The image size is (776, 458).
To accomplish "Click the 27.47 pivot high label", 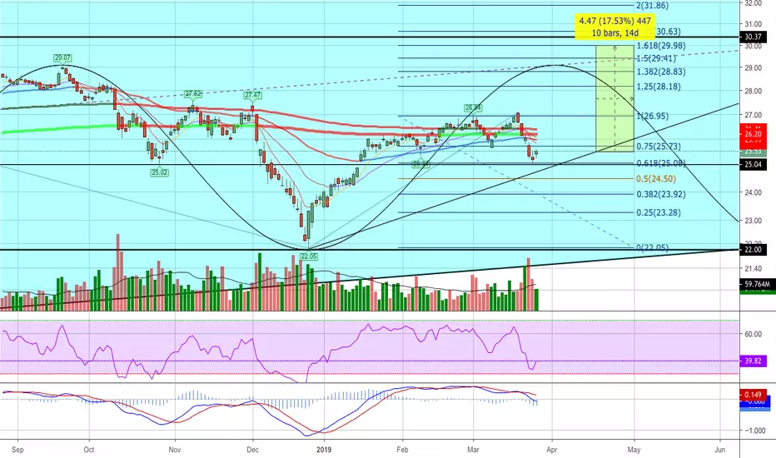I will (252, 95).
